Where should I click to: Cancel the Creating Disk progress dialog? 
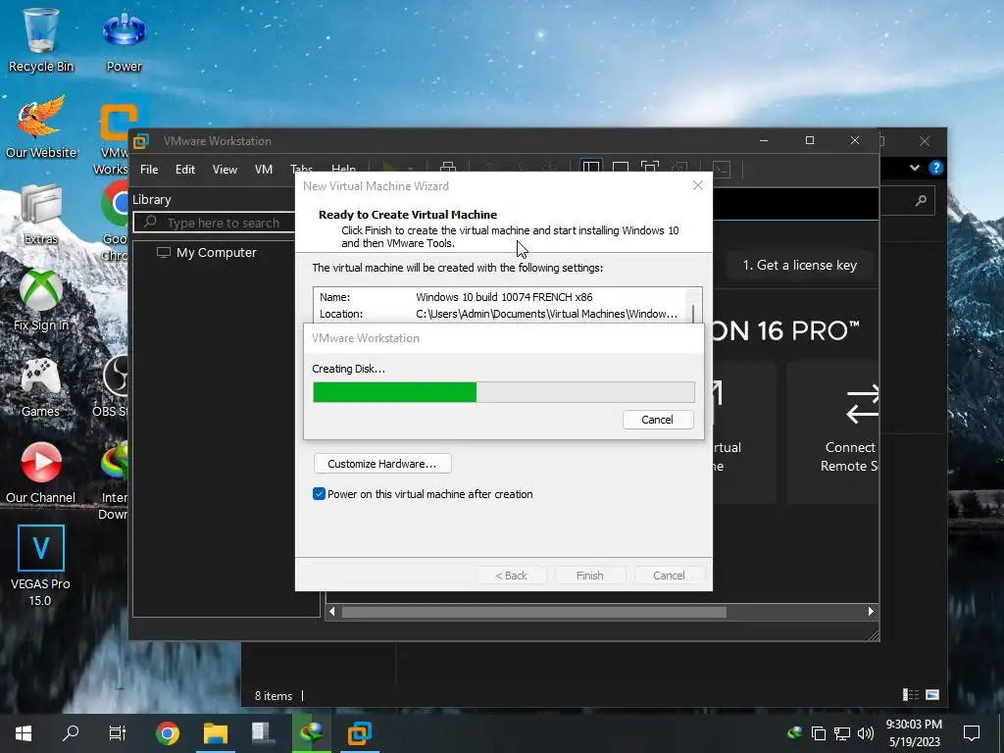pos(658,420)
